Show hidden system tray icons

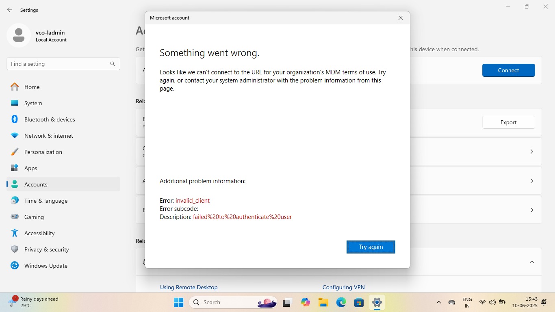pyautogui.click(x=439, y=303)
